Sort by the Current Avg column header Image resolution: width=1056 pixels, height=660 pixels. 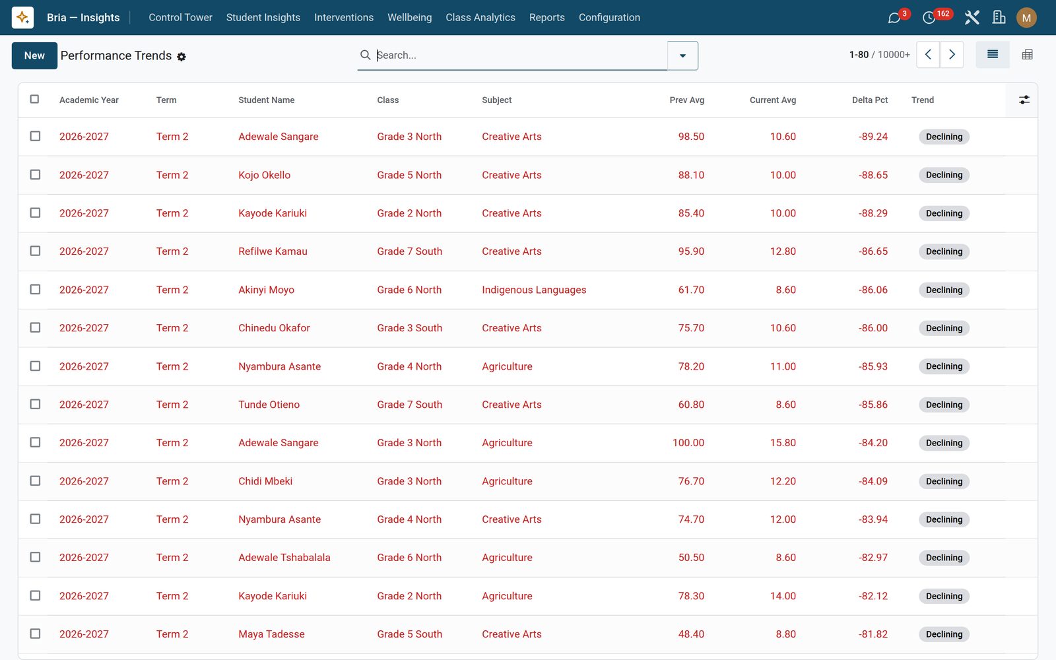coord(772,100)
